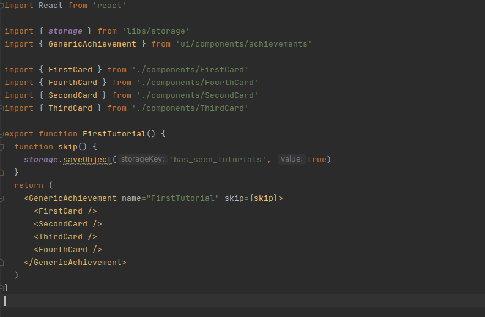This screenshot has height=317, width=485.
Task: Collapse the skip function fold marker
Action: (2, 147)
